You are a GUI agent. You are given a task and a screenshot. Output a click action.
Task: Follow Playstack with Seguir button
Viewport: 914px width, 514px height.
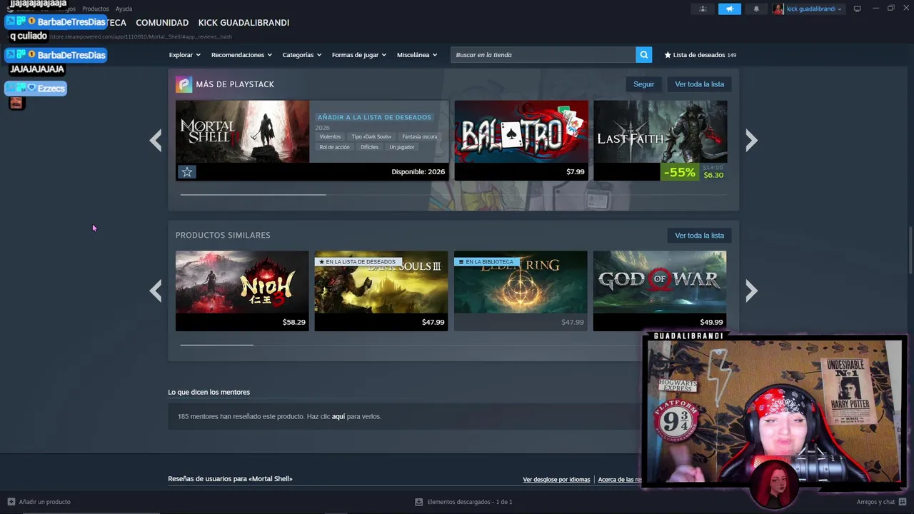coord(643,84)
